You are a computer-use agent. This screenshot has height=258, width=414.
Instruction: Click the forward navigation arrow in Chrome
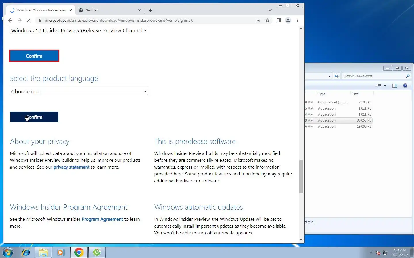click(x=20, y=20)
